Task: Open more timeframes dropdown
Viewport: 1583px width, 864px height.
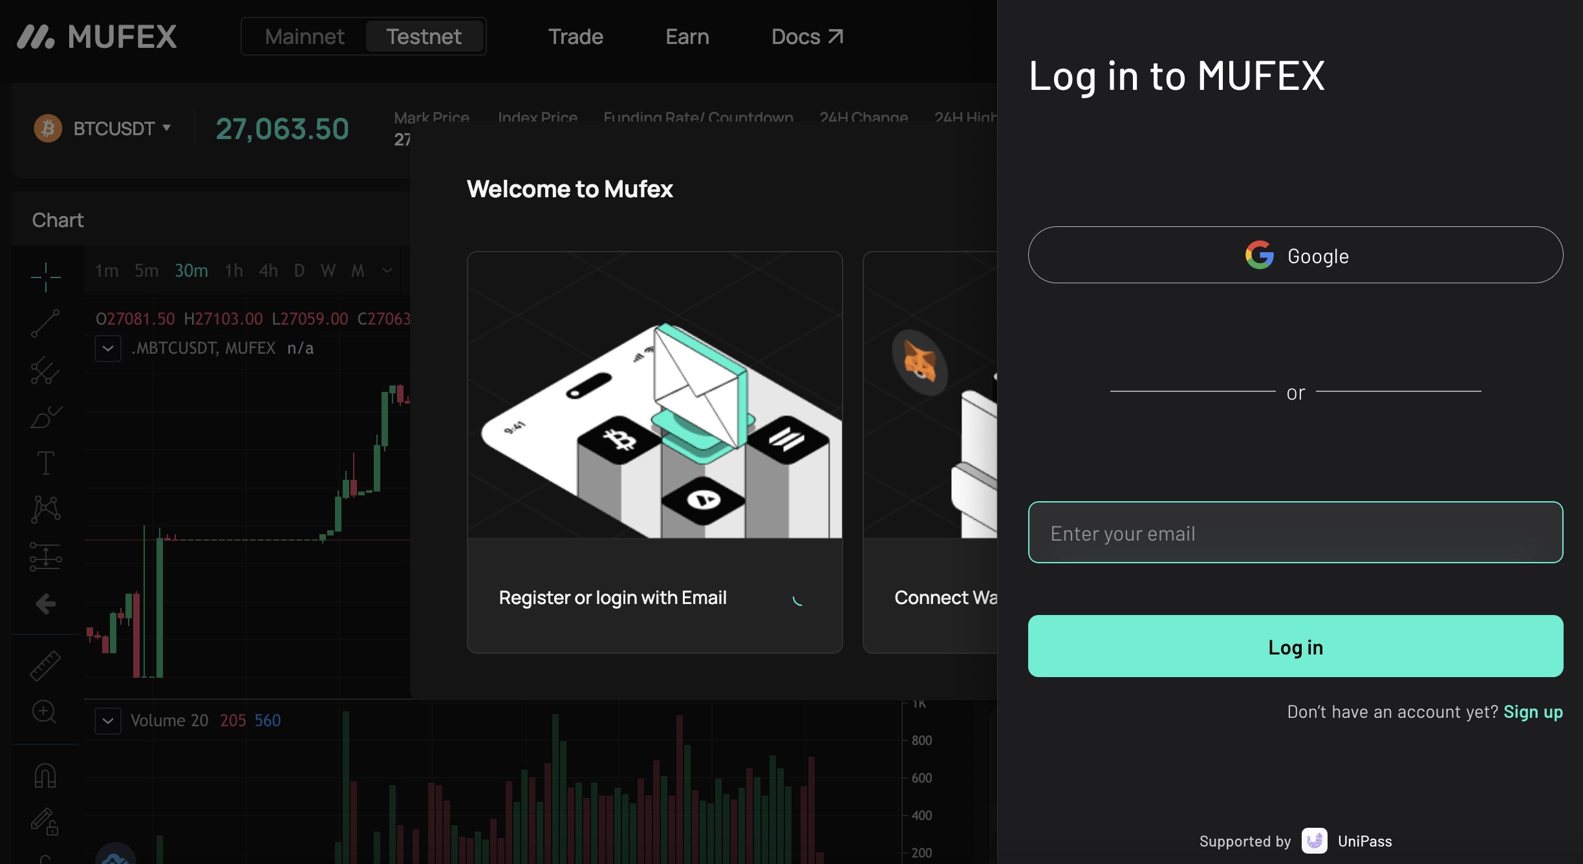Action: 387,270
